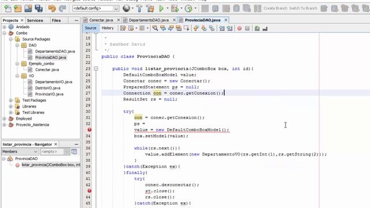
Task: Click the Debug Project icon
Action: coord(175,9)
